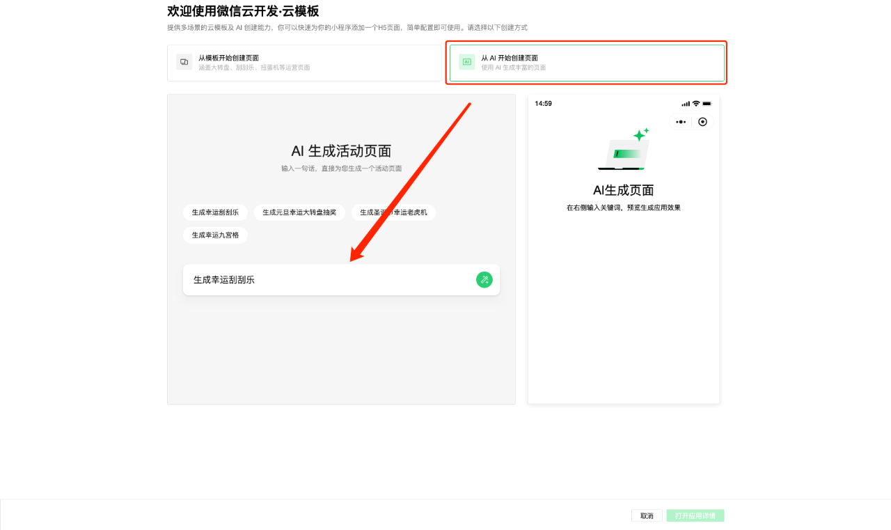This screenshot has width=891, height=530.
Task: Click the 输入一句话，直接为您生成一个活动页面 subtitle
Action: (341, 169)
